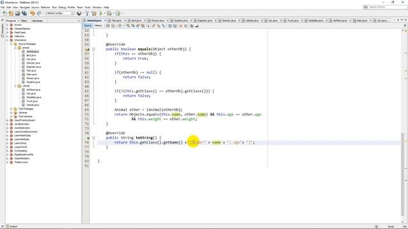This screenshot has height=229, width=408.
Task: Expand the Libraries node
Action: pos(11,113)
